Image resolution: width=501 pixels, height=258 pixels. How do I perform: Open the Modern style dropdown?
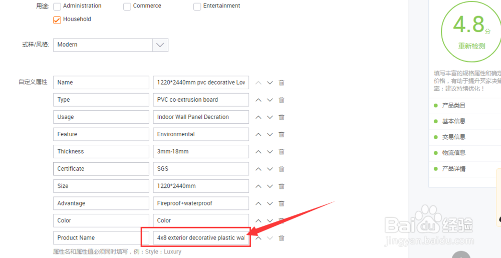160,45
